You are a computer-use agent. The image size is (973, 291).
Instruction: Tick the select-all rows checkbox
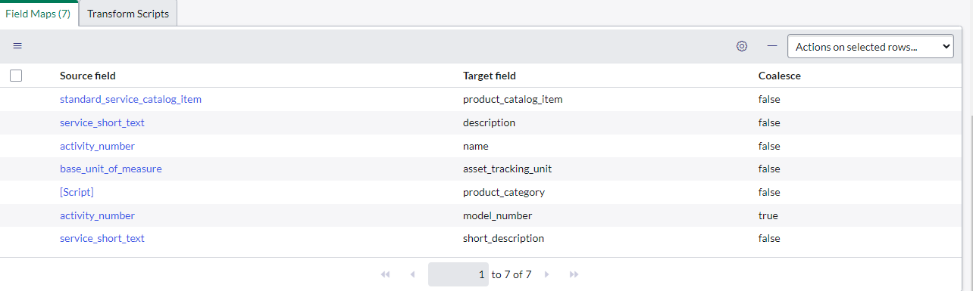click(x=16, y=76)
